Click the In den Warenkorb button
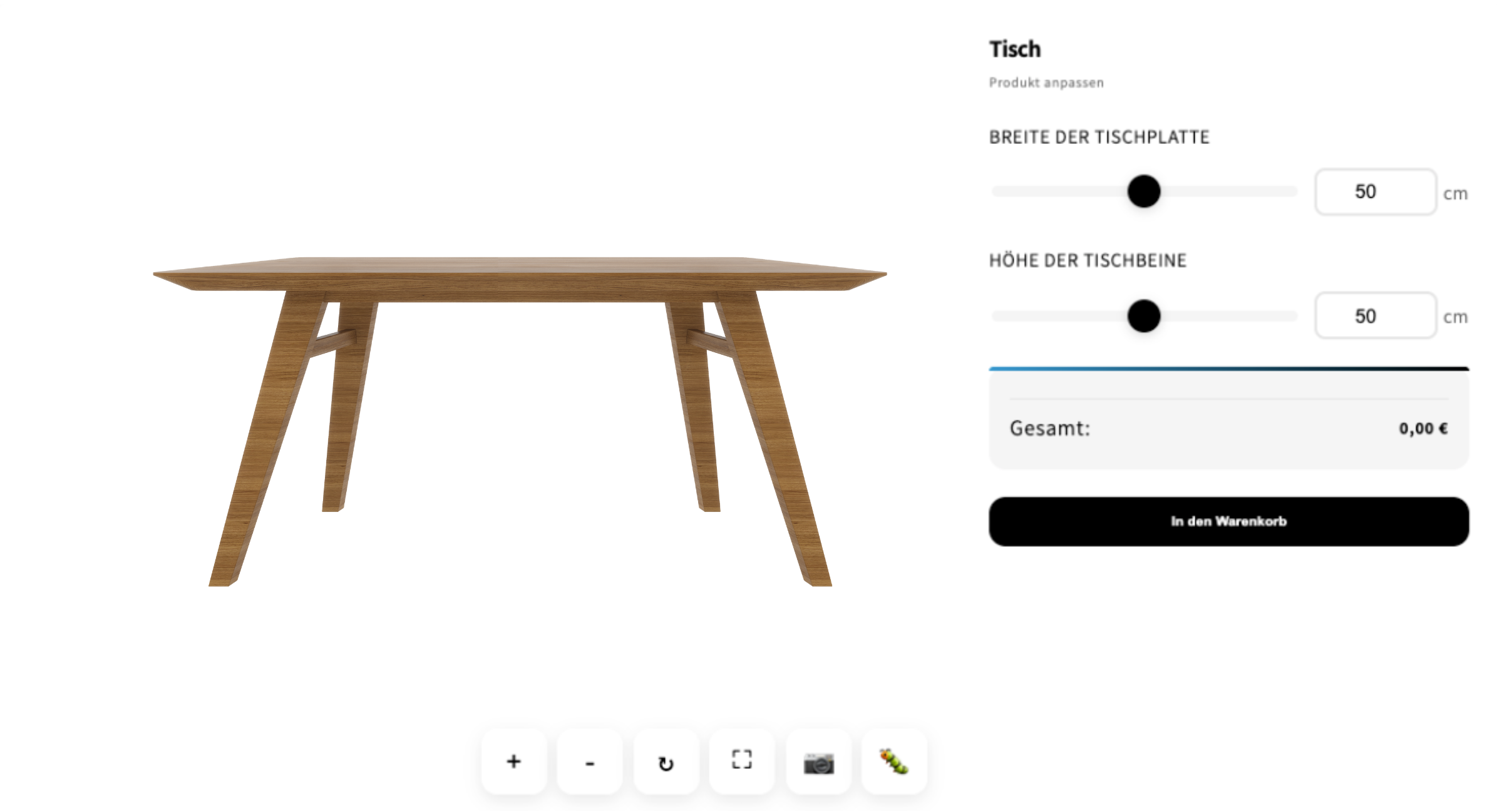This screenshot has height=811, width=1497. 1228,521
